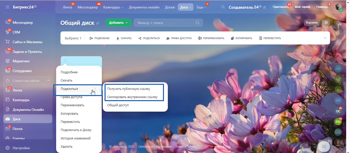Click the Задачи и Проекты checkbox icon
The height and width of the screenshot is (153, 350).
[7, 52]
